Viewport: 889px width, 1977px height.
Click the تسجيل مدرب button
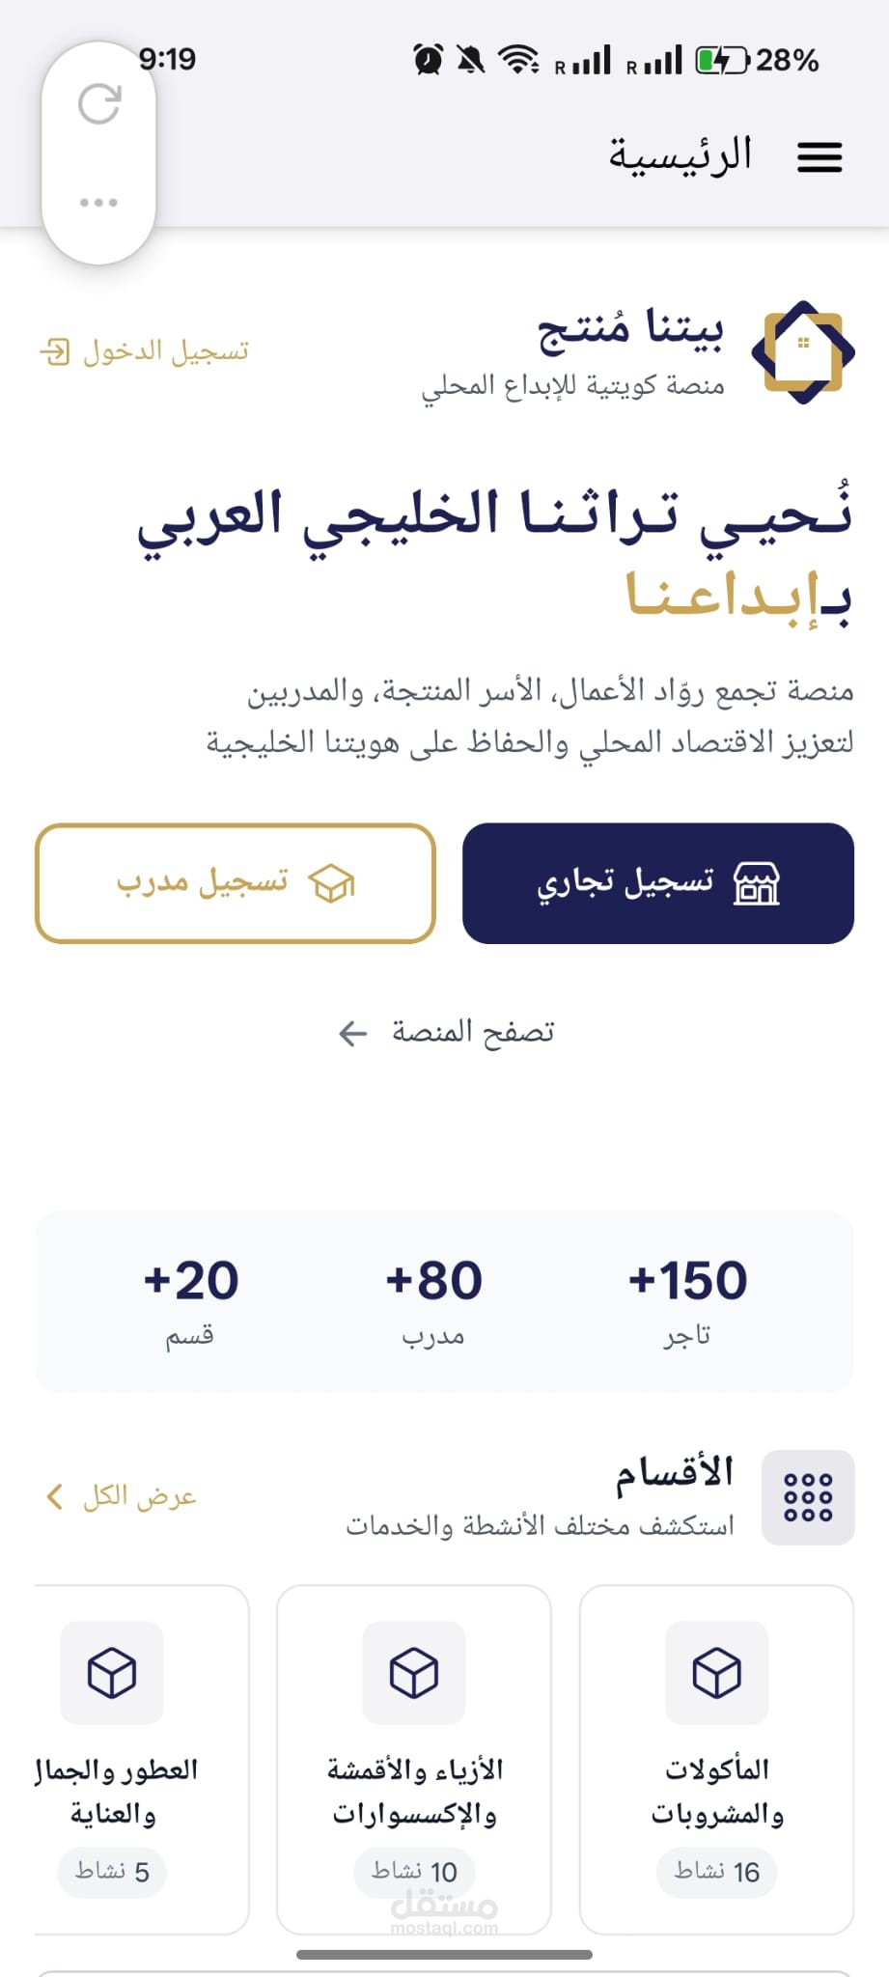point(236,883)
